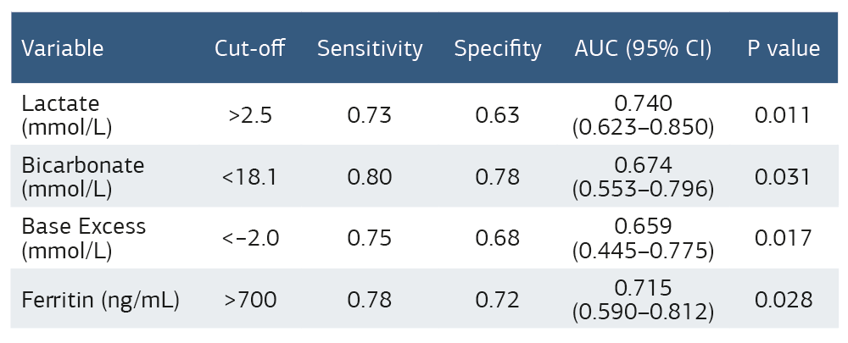The width and height of the screenshot is (848, 343).
Task: Select the Ferritin cut-off value >700
Action: coord(249,300)
